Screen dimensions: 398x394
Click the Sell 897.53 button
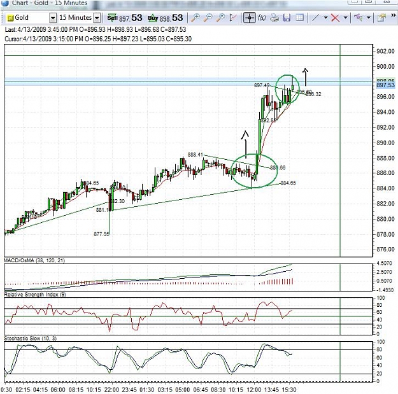point(124,18)
